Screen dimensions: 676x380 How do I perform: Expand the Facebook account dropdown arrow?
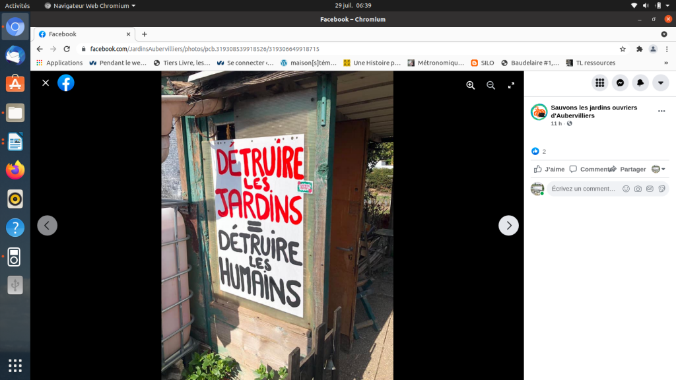[x=661, y=82]
